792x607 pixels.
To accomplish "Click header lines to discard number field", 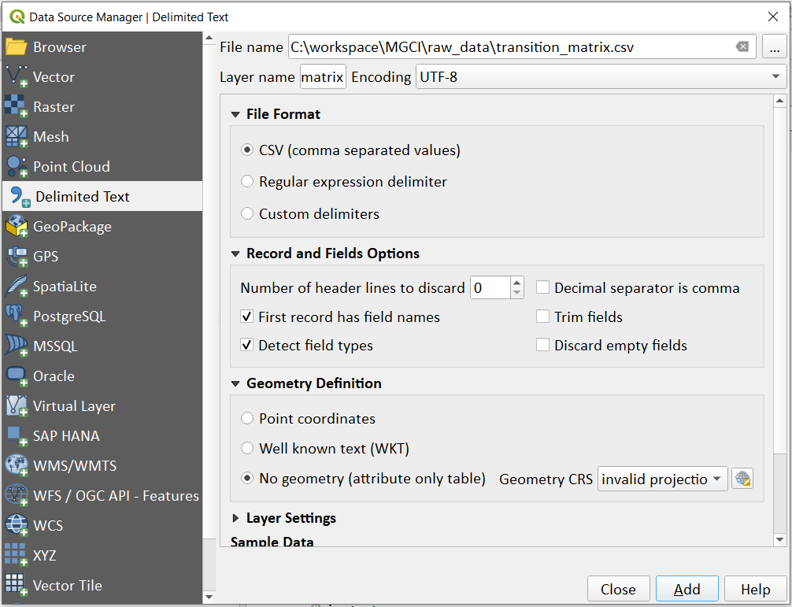I will (x=490, y=288).
